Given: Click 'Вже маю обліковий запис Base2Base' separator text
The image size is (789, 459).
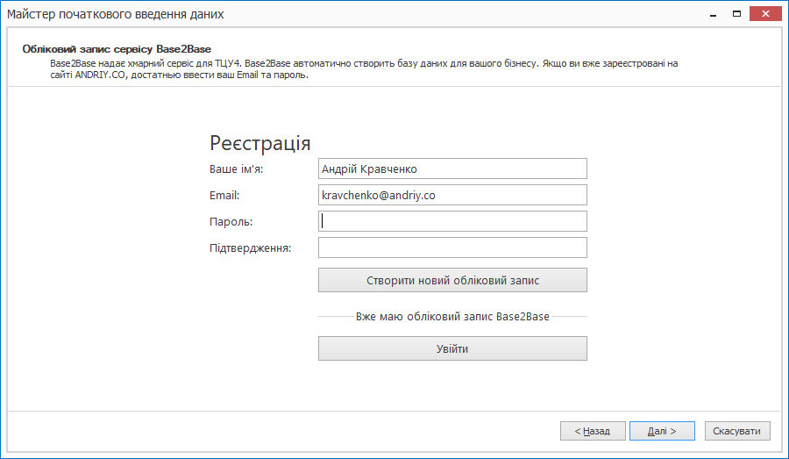Looking at the screenshot, I should (452, 316).
